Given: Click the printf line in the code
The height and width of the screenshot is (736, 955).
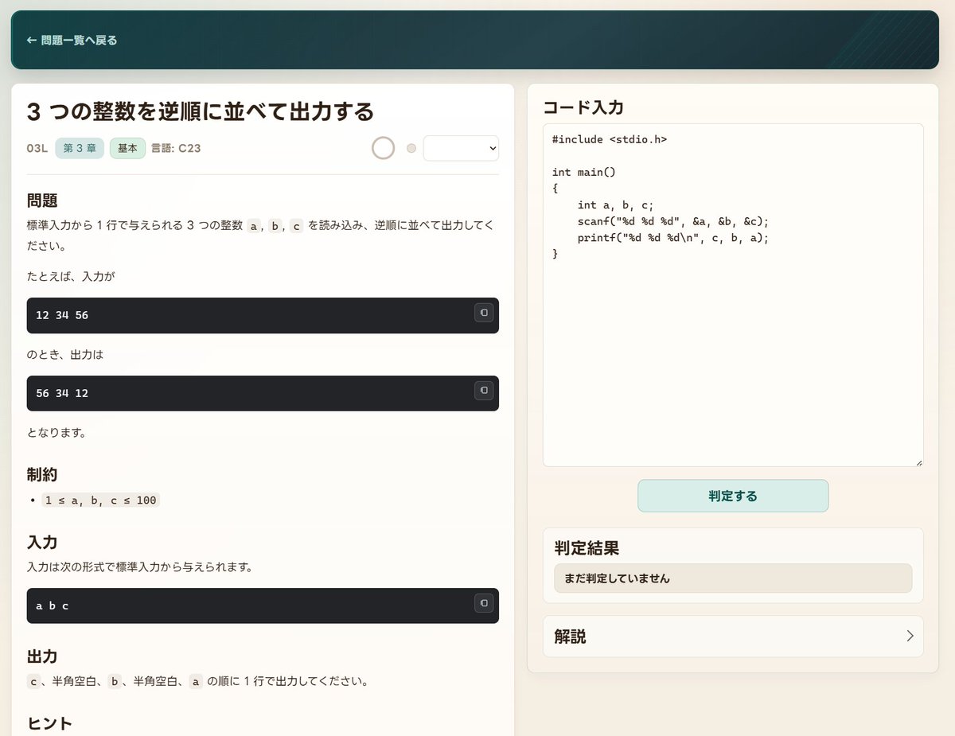Looking at the screenshot, I should pos(673,238).
